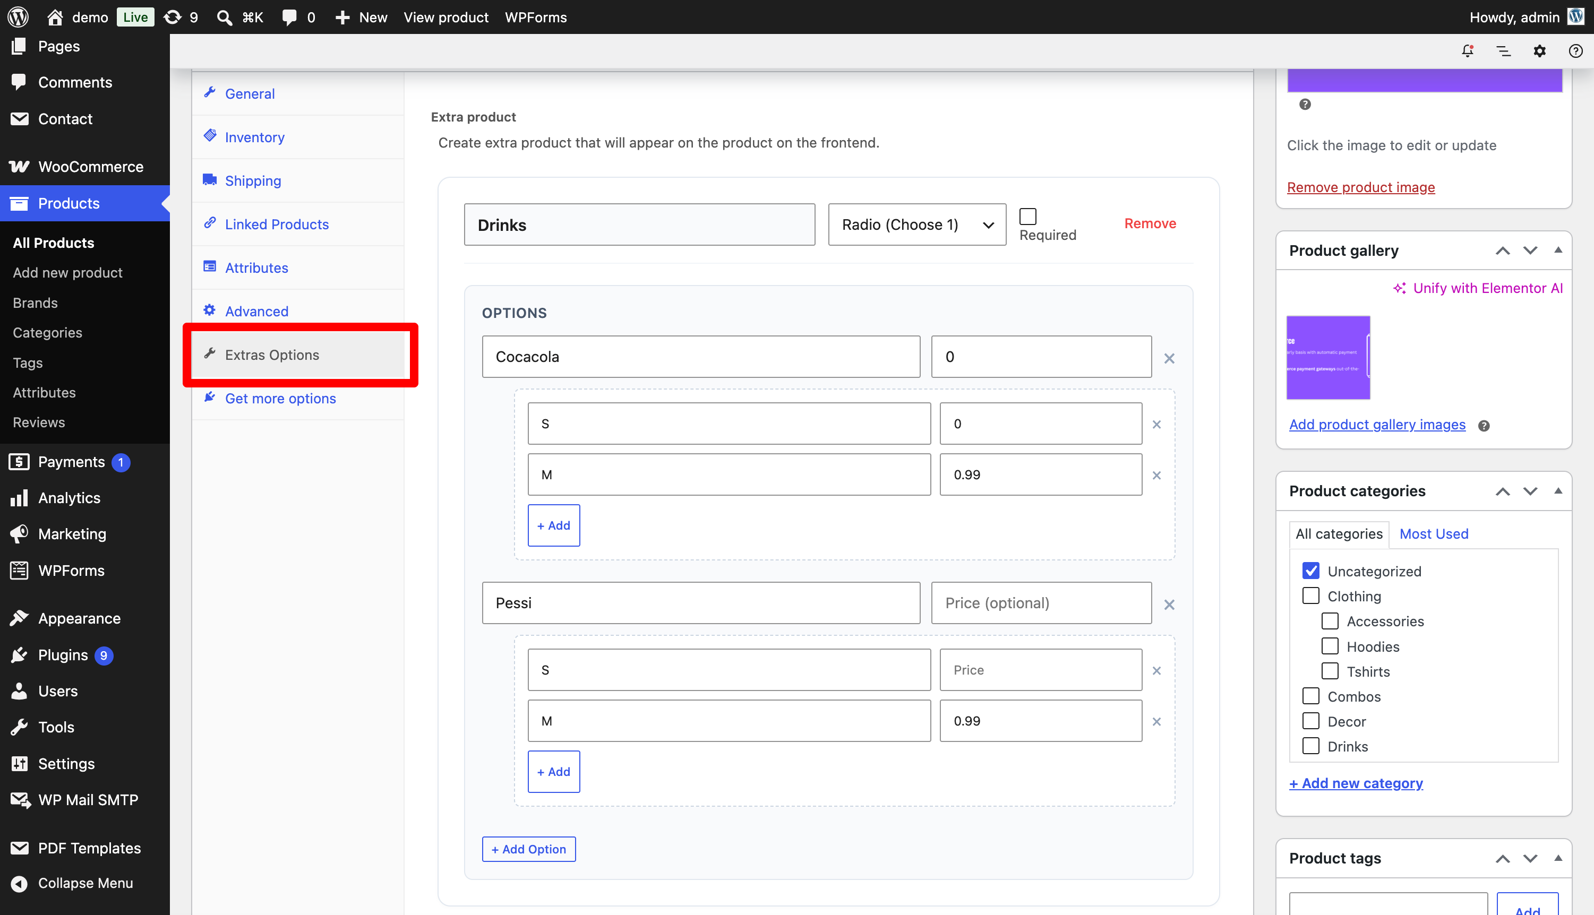Open the help question mark icon
Image resolution: width=1594 pixels, height=915 pixels.
(1575, 51)
